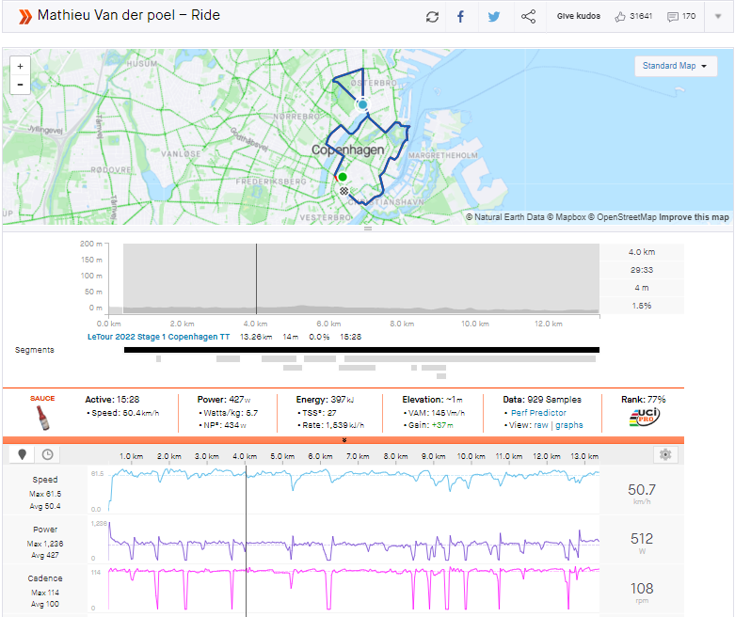Share the ride on Facebook
The image size is (735, 617).
[x=461, y=17]
